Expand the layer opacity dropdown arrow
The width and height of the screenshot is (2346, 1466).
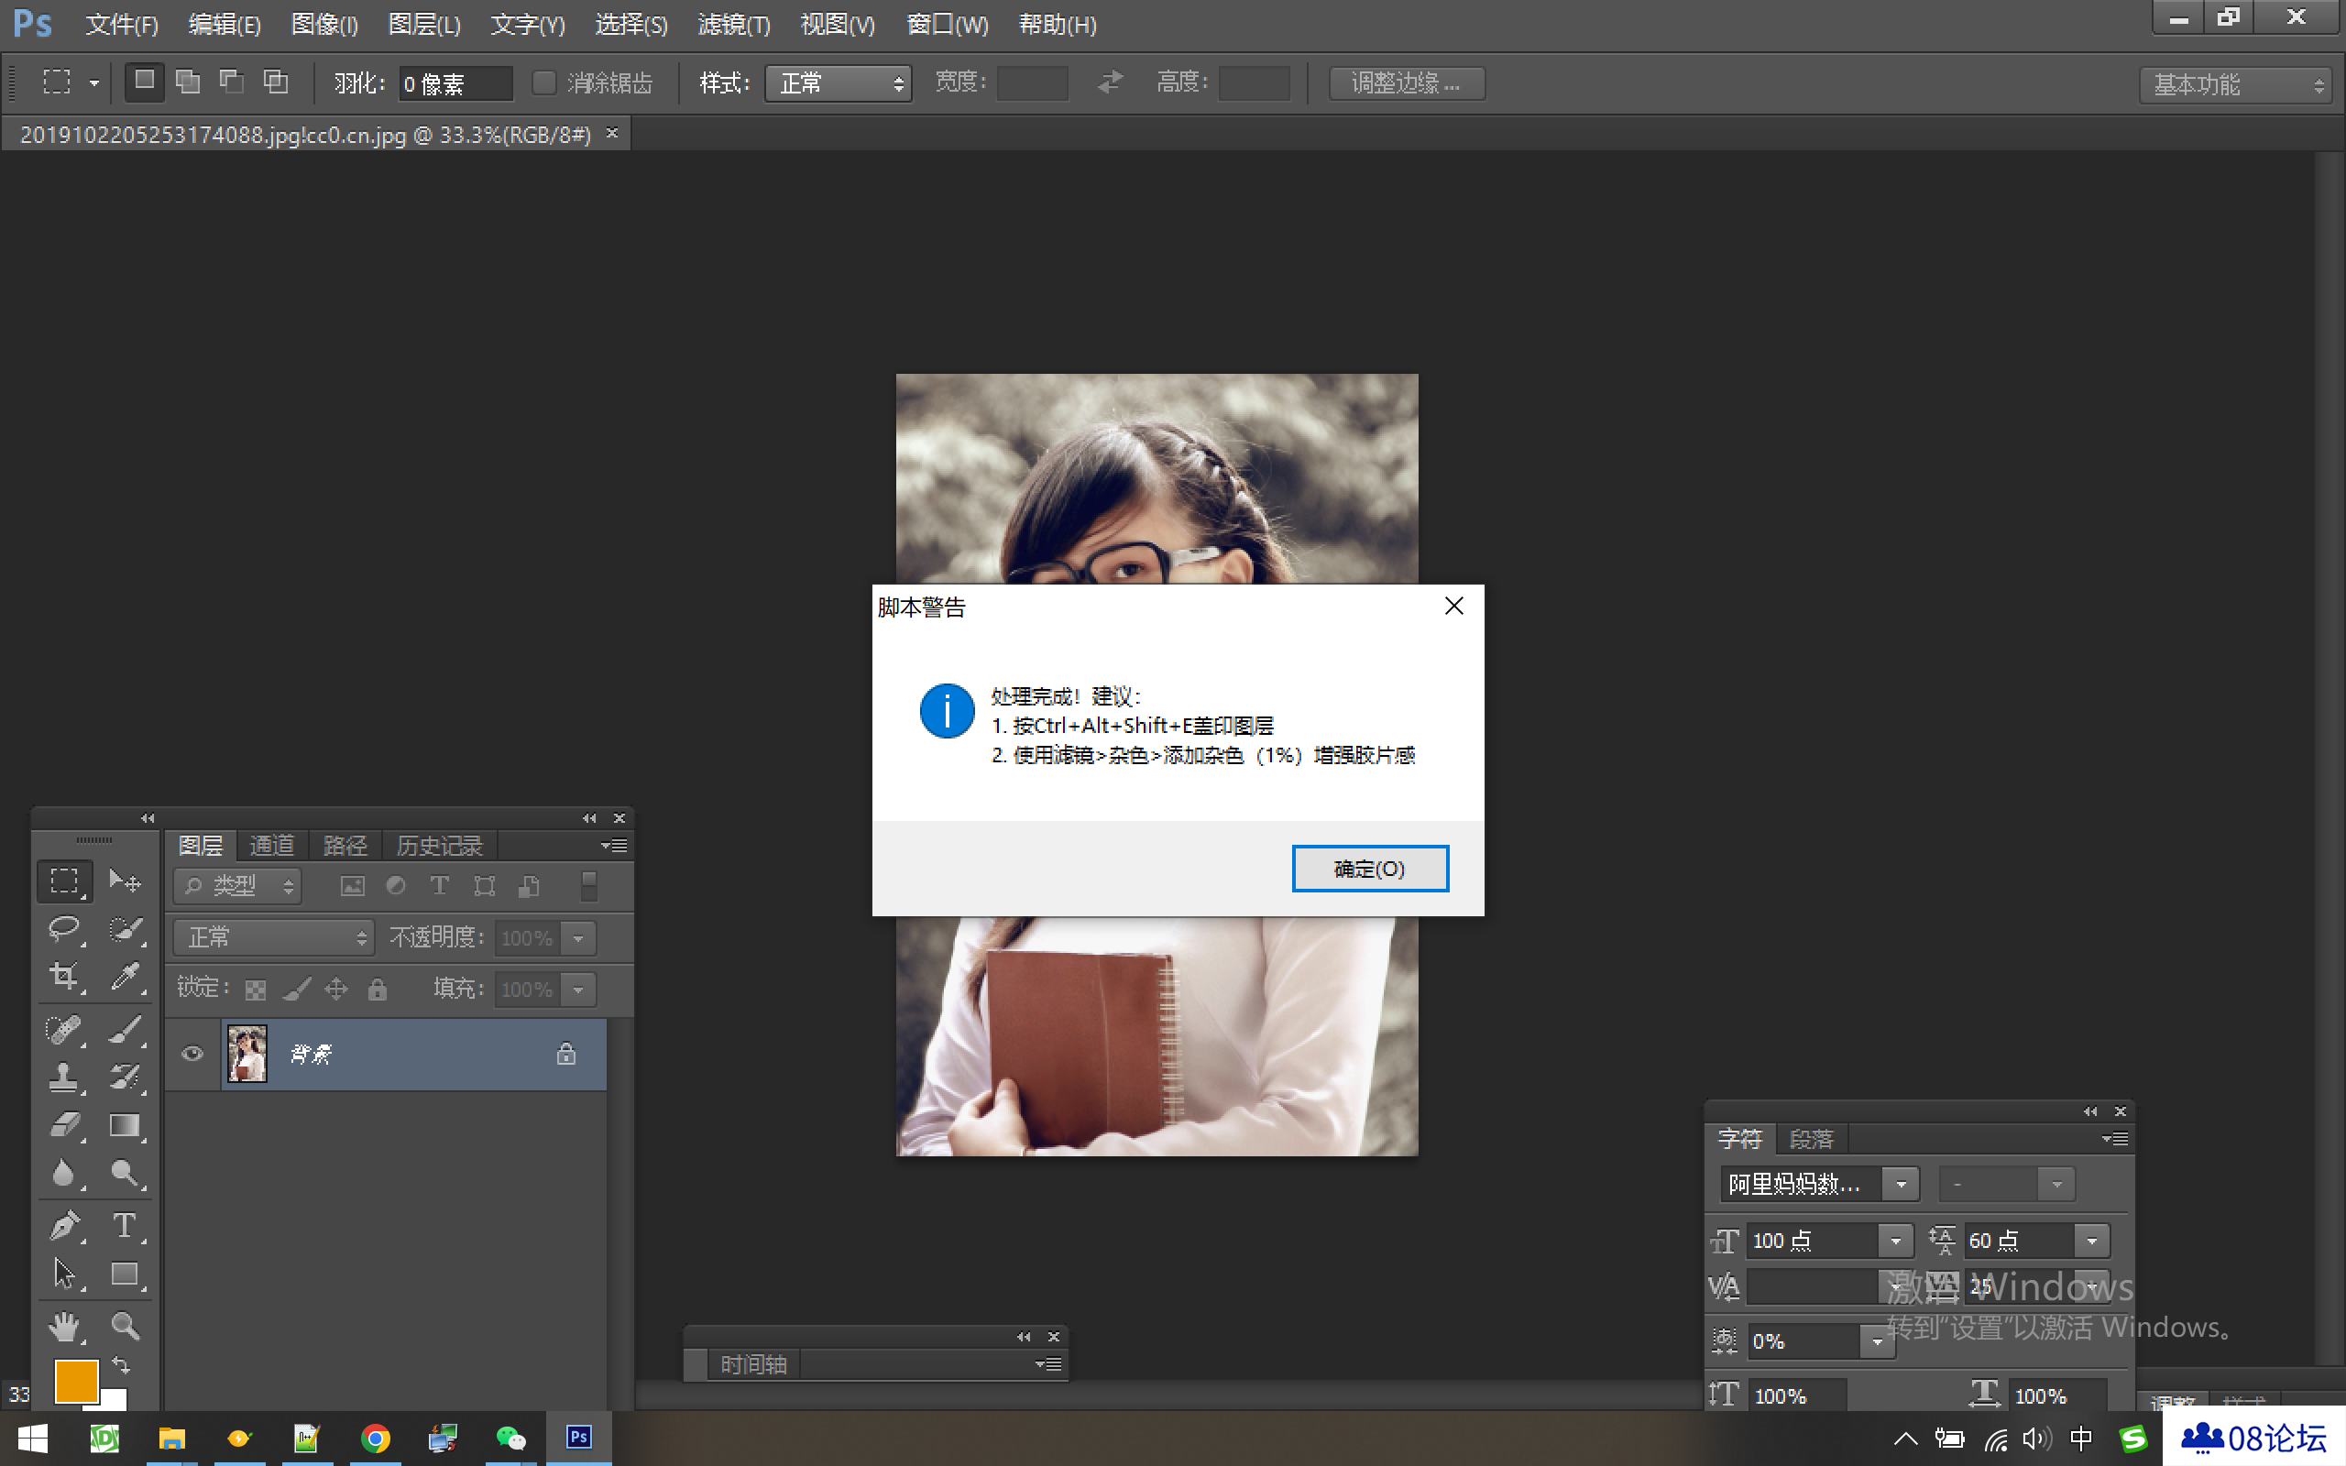coord(579,938)
